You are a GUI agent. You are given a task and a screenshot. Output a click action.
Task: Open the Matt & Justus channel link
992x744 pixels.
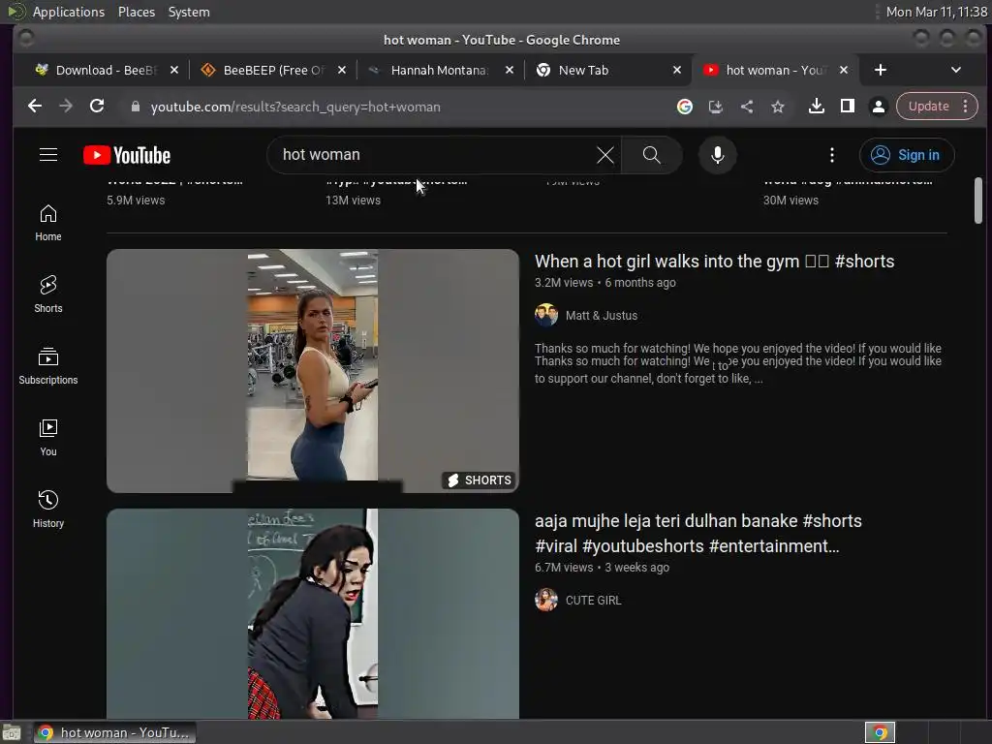coord(601,315)
